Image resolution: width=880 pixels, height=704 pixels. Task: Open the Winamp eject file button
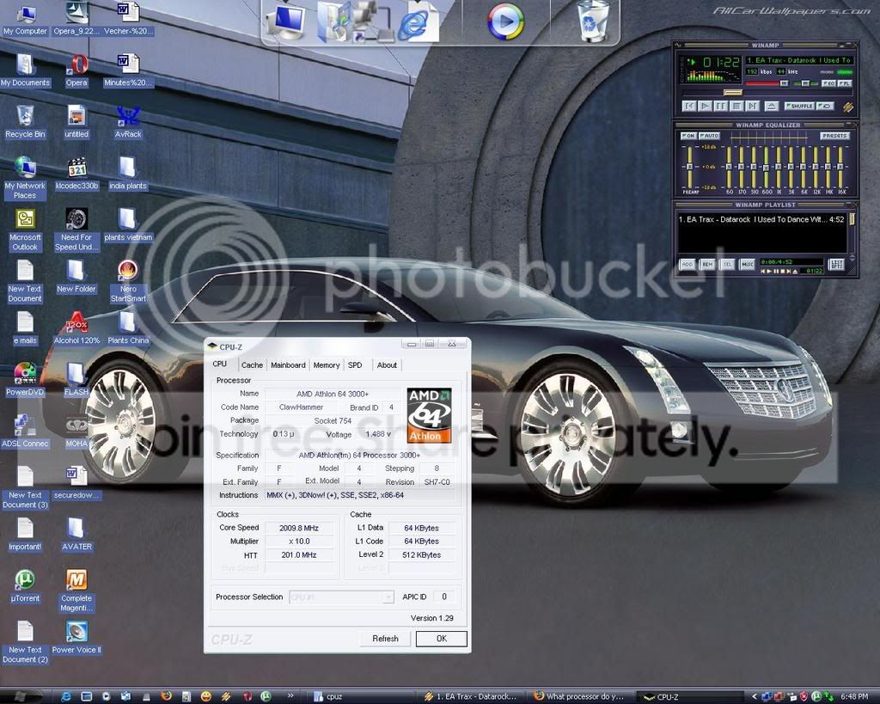(772, 106)
